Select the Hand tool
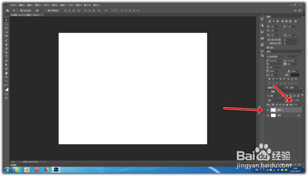Viewport: 308px width, 176px height. point(6,73)
